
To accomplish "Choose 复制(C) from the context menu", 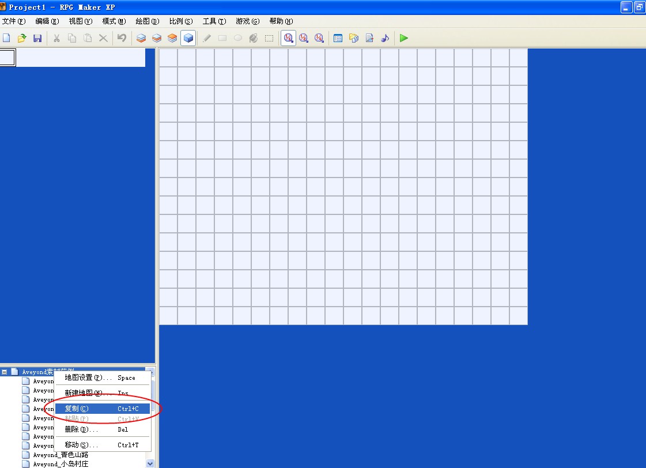I will pos(102,409).
